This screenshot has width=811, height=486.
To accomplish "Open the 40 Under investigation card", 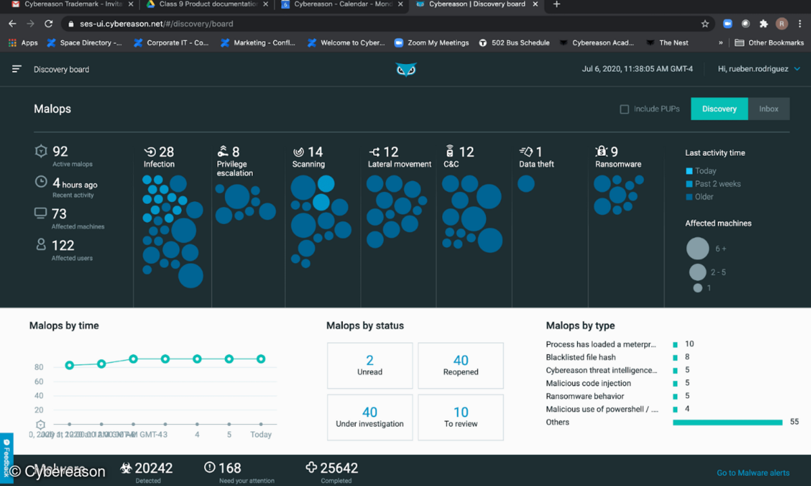I will (x=370, y=417).
